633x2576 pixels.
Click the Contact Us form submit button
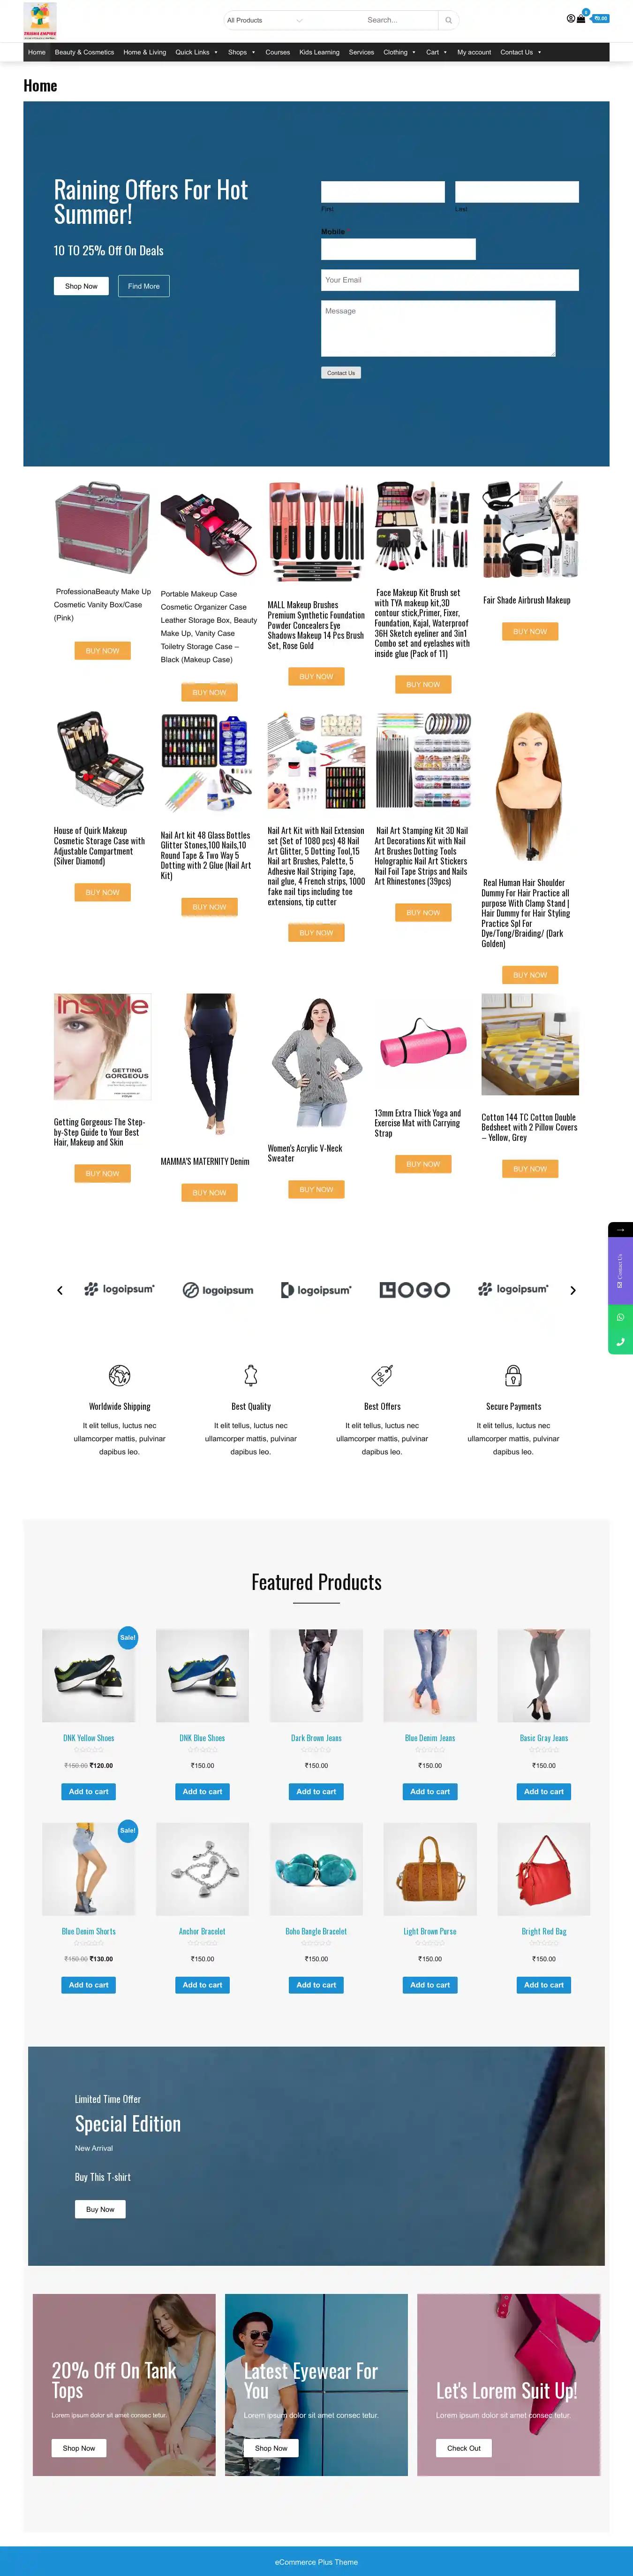coord(340,373)
